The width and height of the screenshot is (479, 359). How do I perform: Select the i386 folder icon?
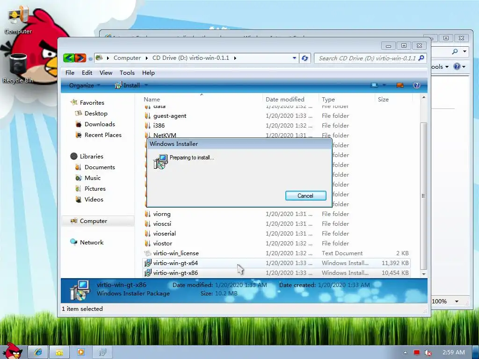[147, 125]
